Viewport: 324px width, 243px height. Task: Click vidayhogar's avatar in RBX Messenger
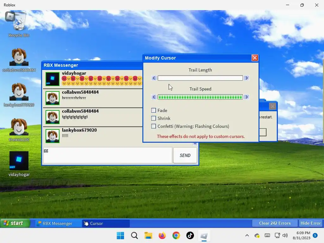coord(53,79)
